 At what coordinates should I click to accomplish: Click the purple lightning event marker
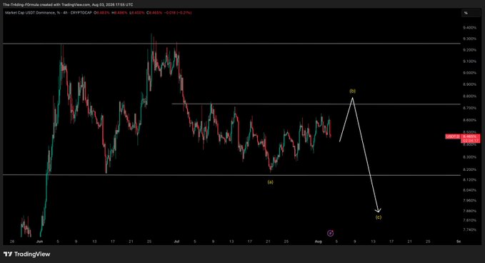(x=330, y=233)
